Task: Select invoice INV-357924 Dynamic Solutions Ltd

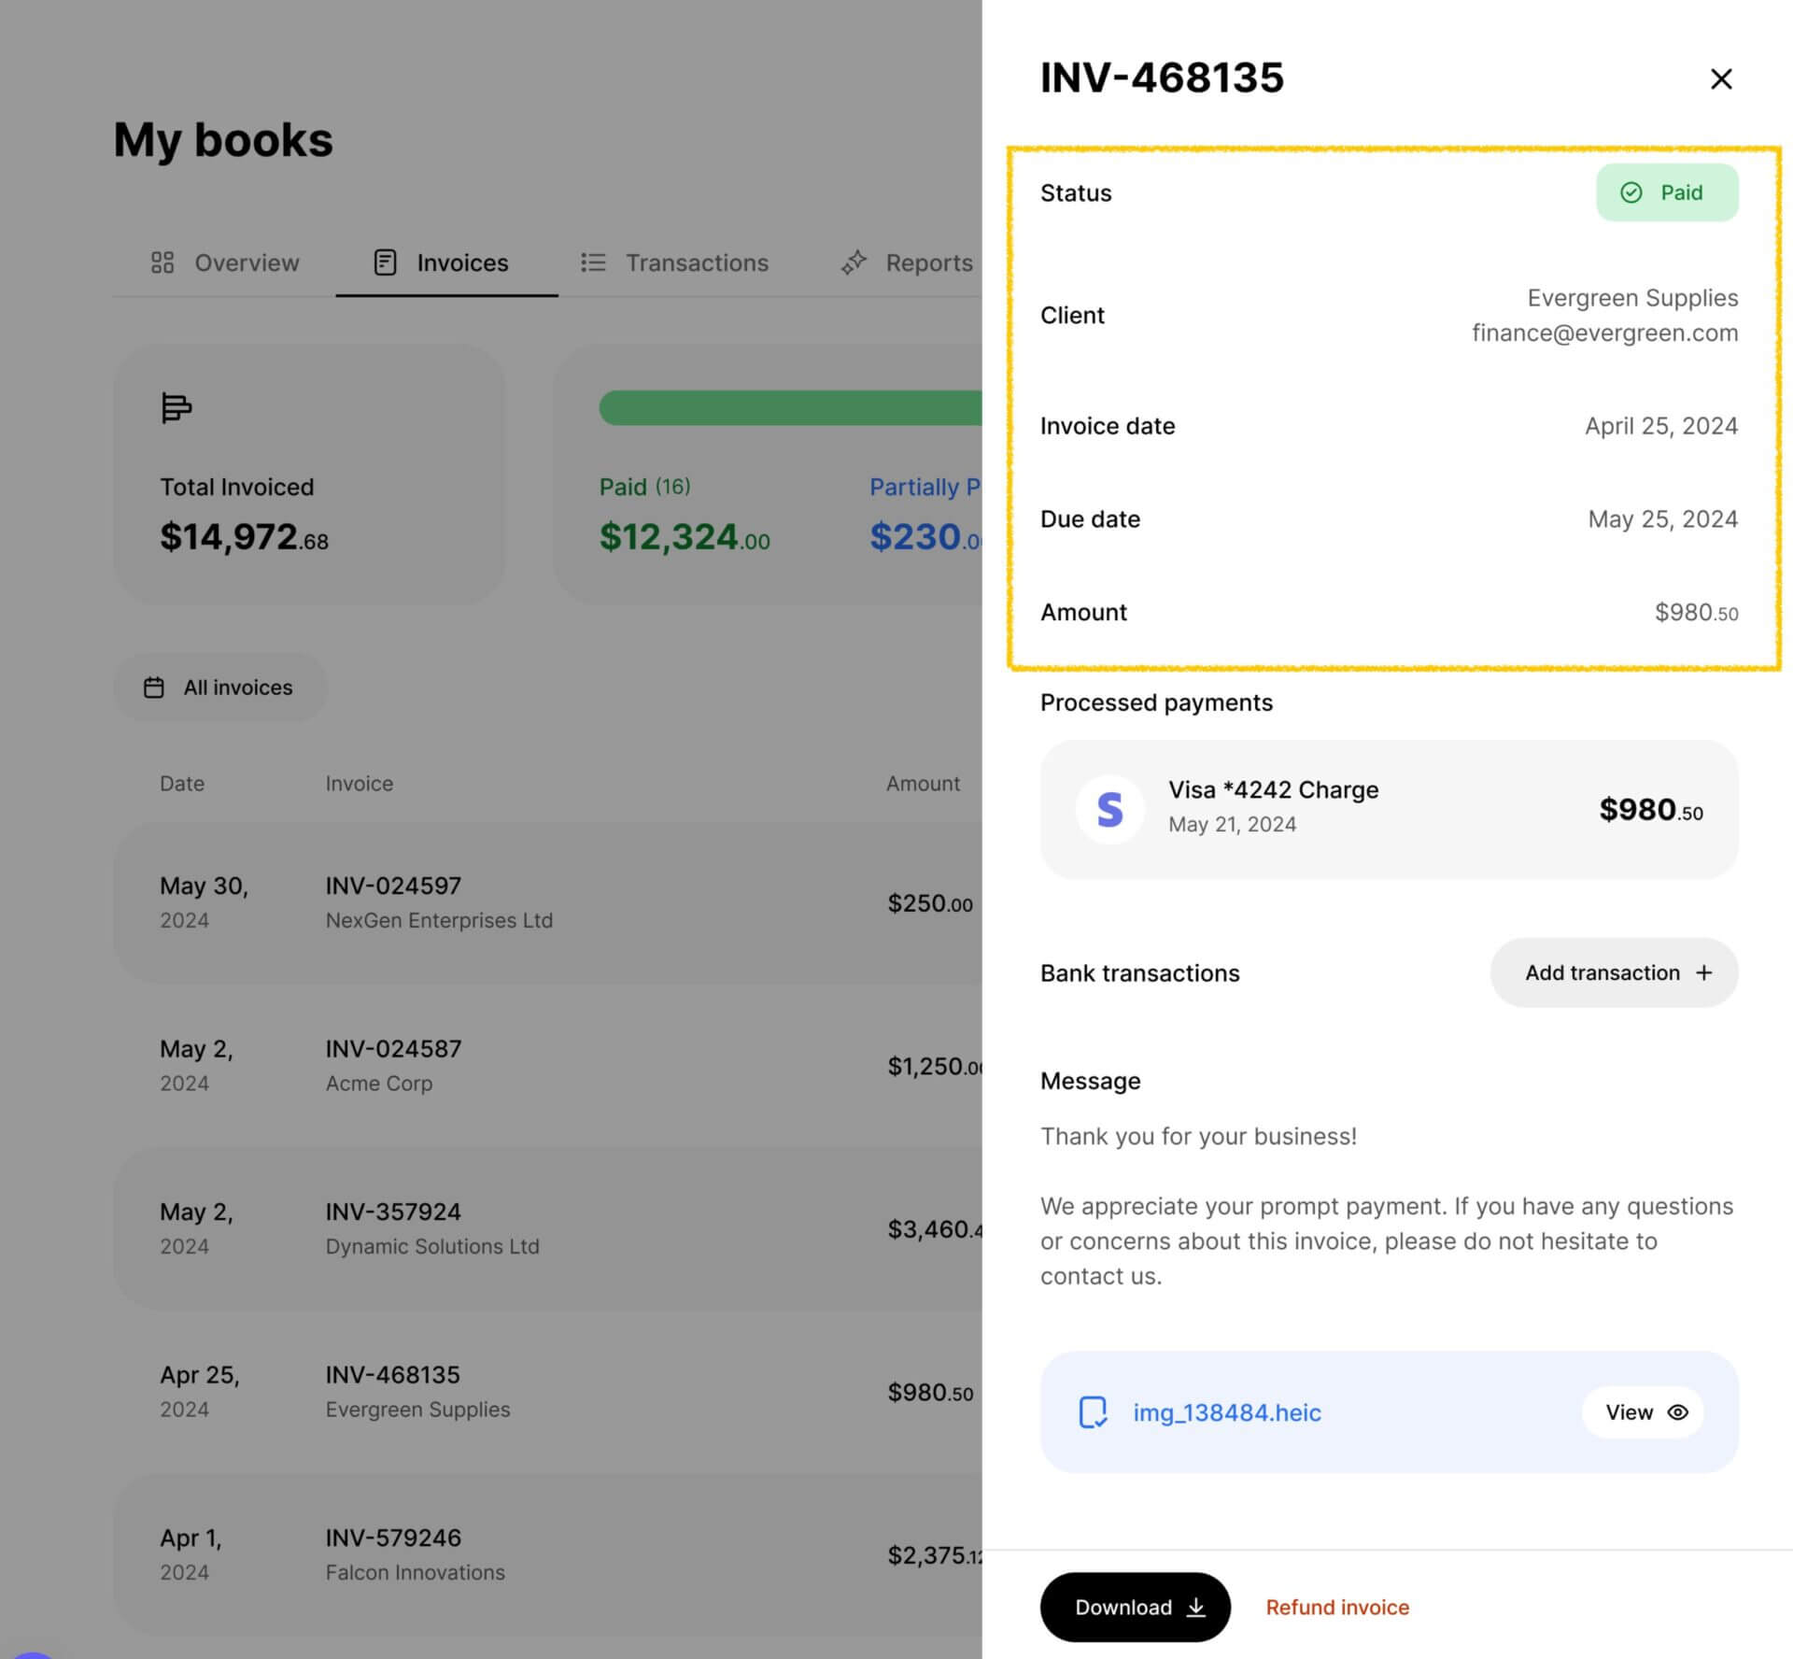Action: pos(547,1228)
